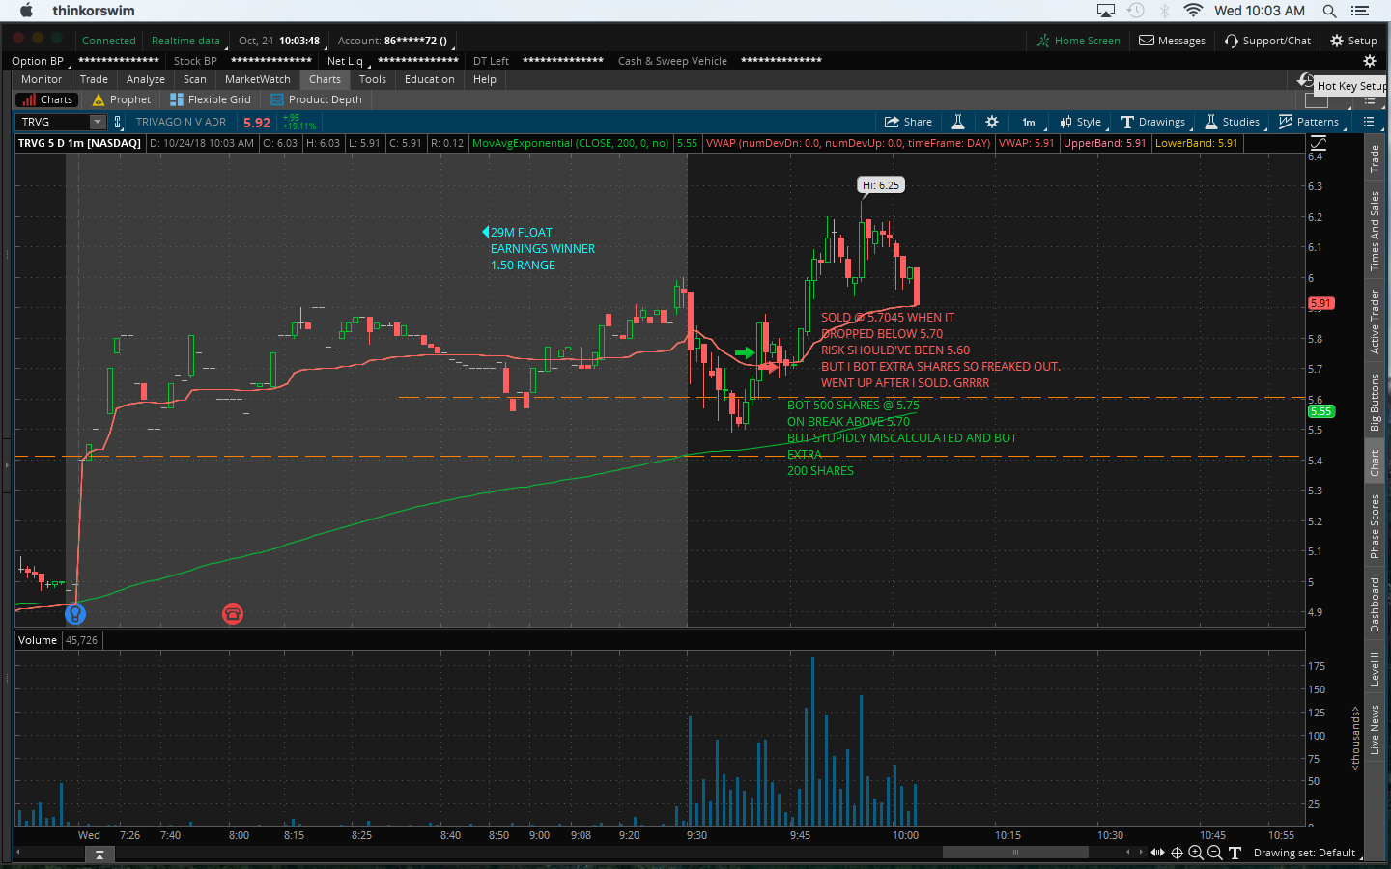Viewport: 1391px width, 869px height.
Task: Open Messages
Action: pyautogui.click(x=1172, y=41)
